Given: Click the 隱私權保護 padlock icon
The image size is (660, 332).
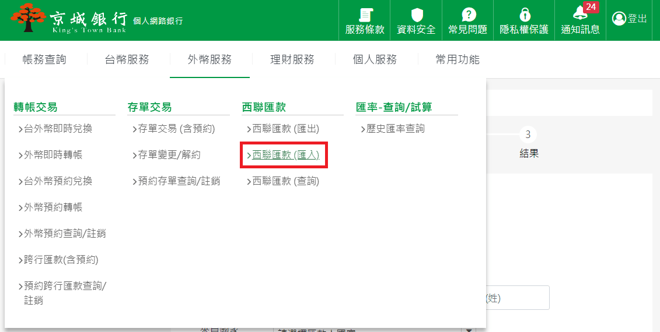Looking at the screenshot, I should point(524,15).
